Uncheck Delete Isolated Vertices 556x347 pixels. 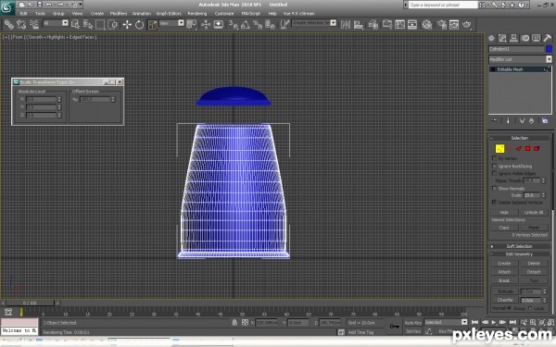click(x=494, y=202)
